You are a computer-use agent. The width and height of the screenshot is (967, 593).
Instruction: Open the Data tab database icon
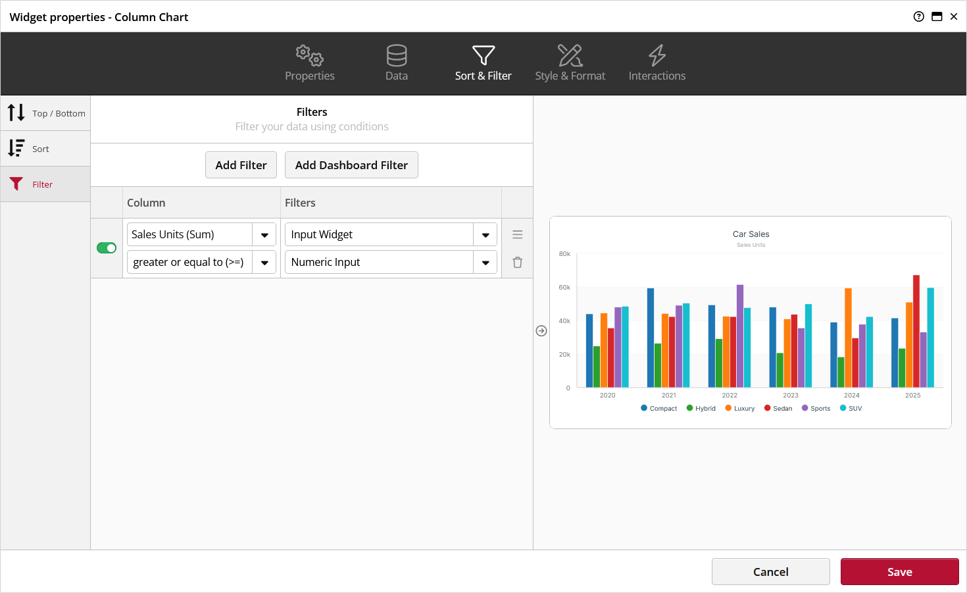(397, 55)
